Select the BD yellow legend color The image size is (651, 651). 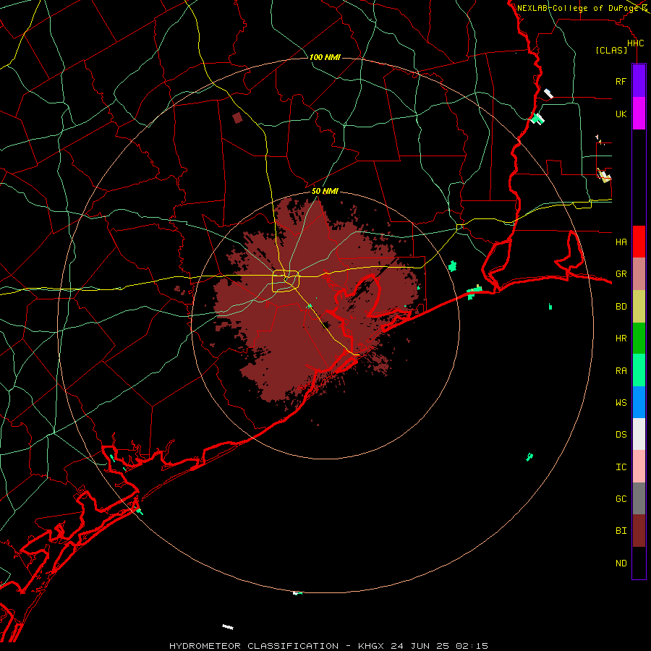click(639, 307)
